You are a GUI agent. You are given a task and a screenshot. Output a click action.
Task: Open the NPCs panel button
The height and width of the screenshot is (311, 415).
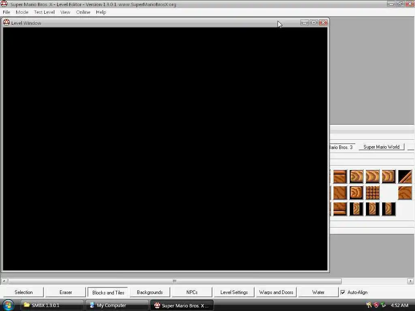tap(192, 292)
